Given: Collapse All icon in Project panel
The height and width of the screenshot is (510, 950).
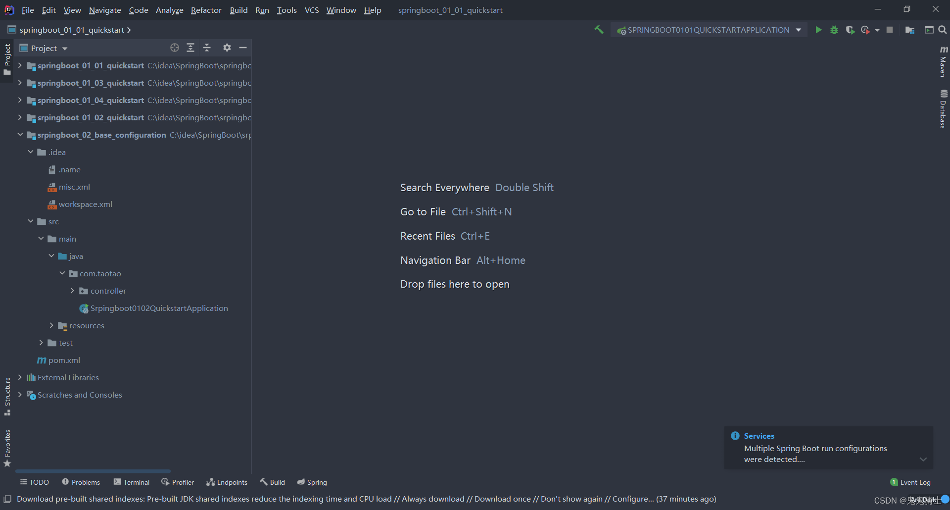Looking at the screenshot, I should click(207, 48).
